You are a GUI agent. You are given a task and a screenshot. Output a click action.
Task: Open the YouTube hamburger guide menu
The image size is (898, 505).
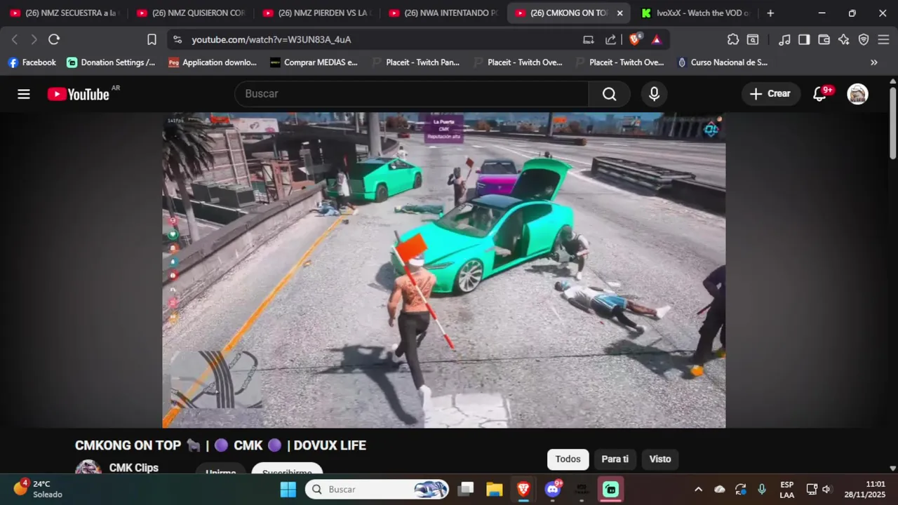click(24, 94)
